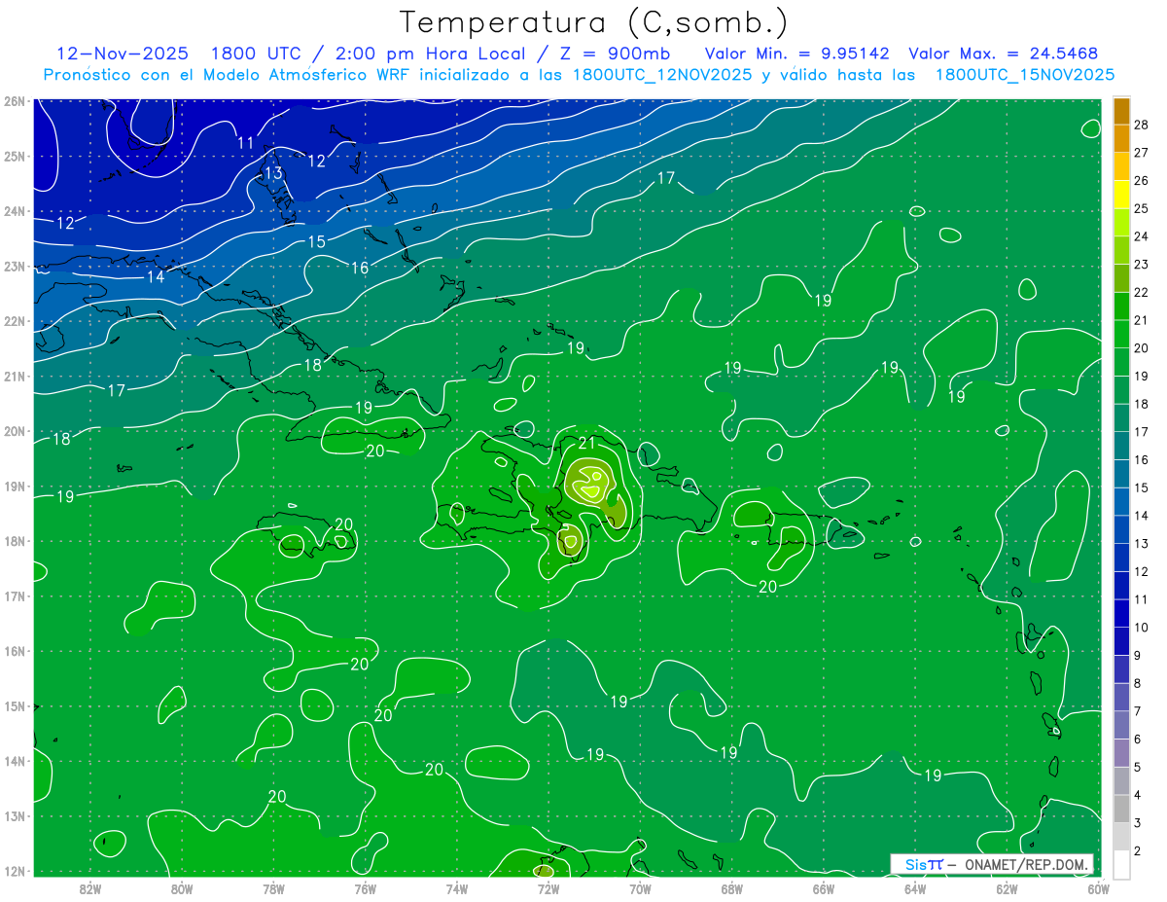Click the "1800 UTC" time in header

pos(257,54)
